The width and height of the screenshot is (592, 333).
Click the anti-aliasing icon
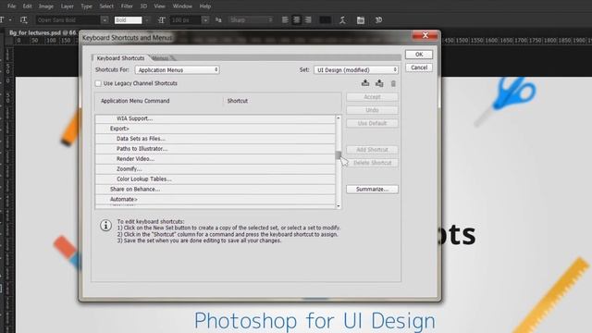coord(218,20)
